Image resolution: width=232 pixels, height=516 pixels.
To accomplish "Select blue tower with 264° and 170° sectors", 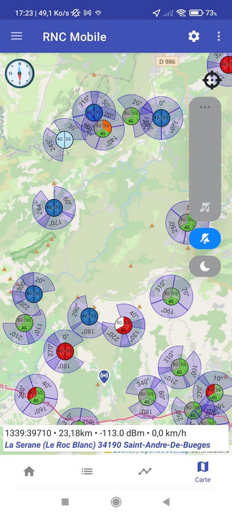I will [x=54, y=208].
